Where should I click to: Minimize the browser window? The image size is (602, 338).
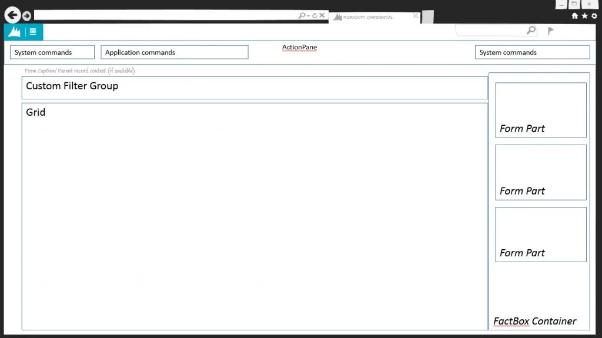(561, 4)
